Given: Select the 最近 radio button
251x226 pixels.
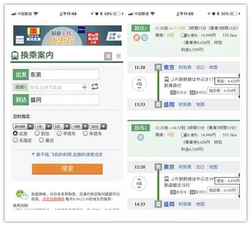Looking at the screenshot, I should [41, 140].
